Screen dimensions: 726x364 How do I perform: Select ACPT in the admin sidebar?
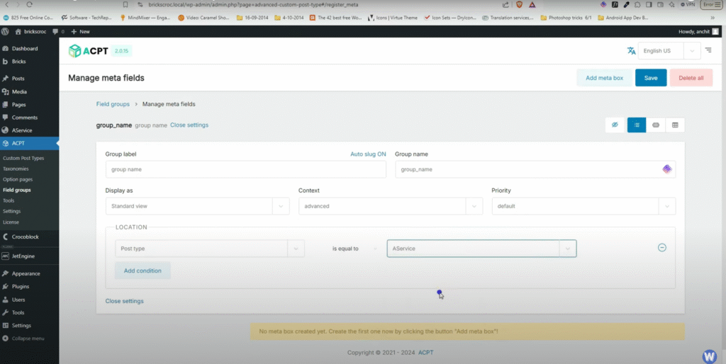29,143
